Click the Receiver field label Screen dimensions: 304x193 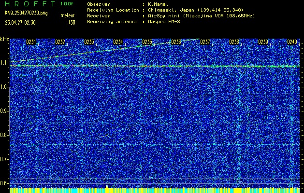[99, 16]
